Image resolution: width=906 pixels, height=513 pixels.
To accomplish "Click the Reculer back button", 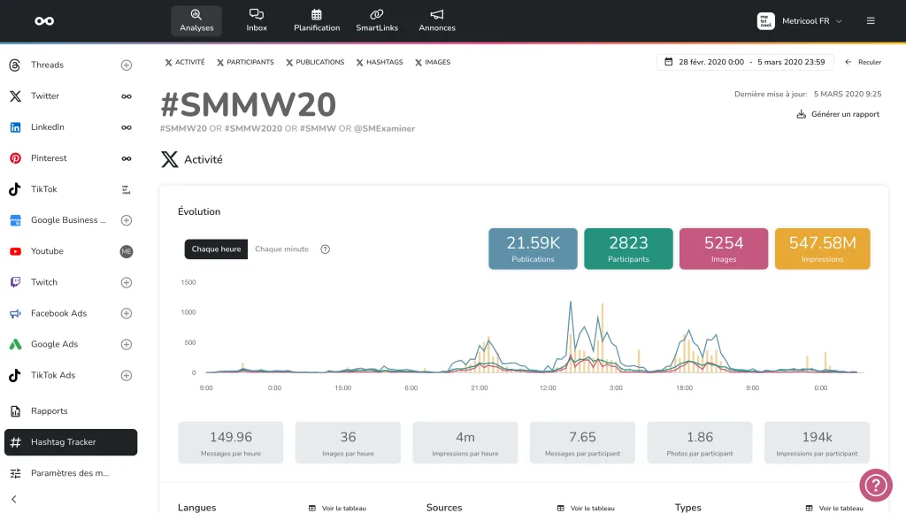I will tap(864, 62).
